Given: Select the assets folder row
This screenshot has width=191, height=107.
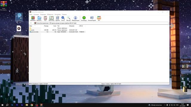Looking at the screenshot, I should click(x=57, y=30).
